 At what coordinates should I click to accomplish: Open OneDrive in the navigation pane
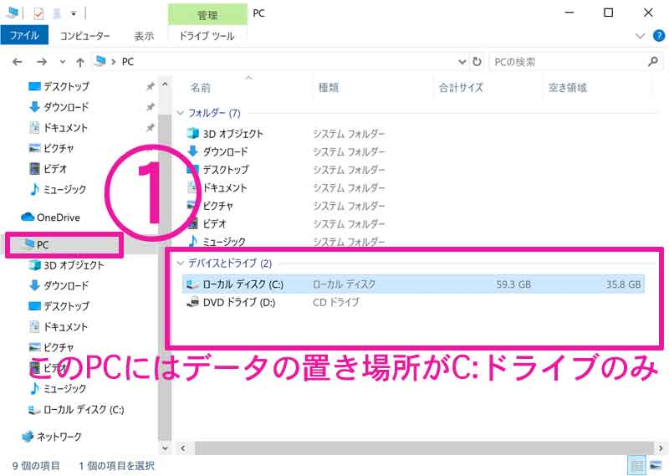(x=58, y=218)
